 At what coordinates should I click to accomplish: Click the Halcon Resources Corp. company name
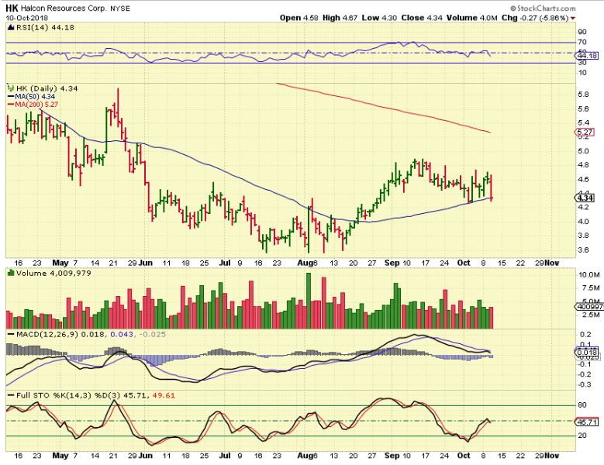(64, 8)
